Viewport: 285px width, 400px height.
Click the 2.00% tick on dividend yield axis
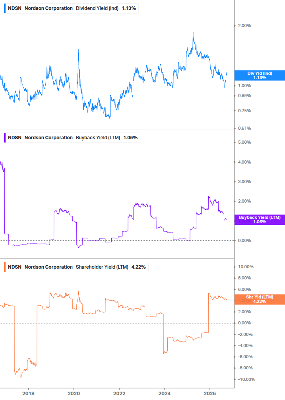click(244, 25)
